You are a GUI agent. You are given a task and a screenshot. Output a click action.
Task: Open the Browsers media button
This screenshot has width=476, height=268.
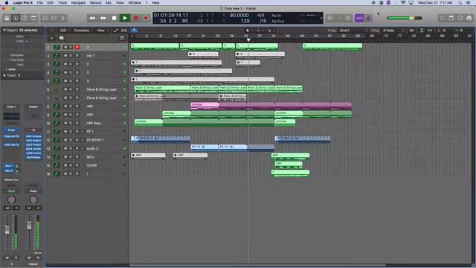click(469, 18)
